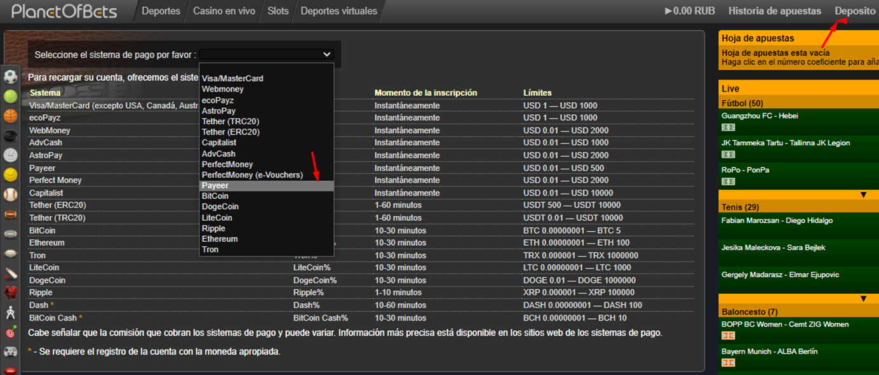The width and height of the screenshot is (879, 375).
Task: Go to Deportes menu
Action: (161, 11)
